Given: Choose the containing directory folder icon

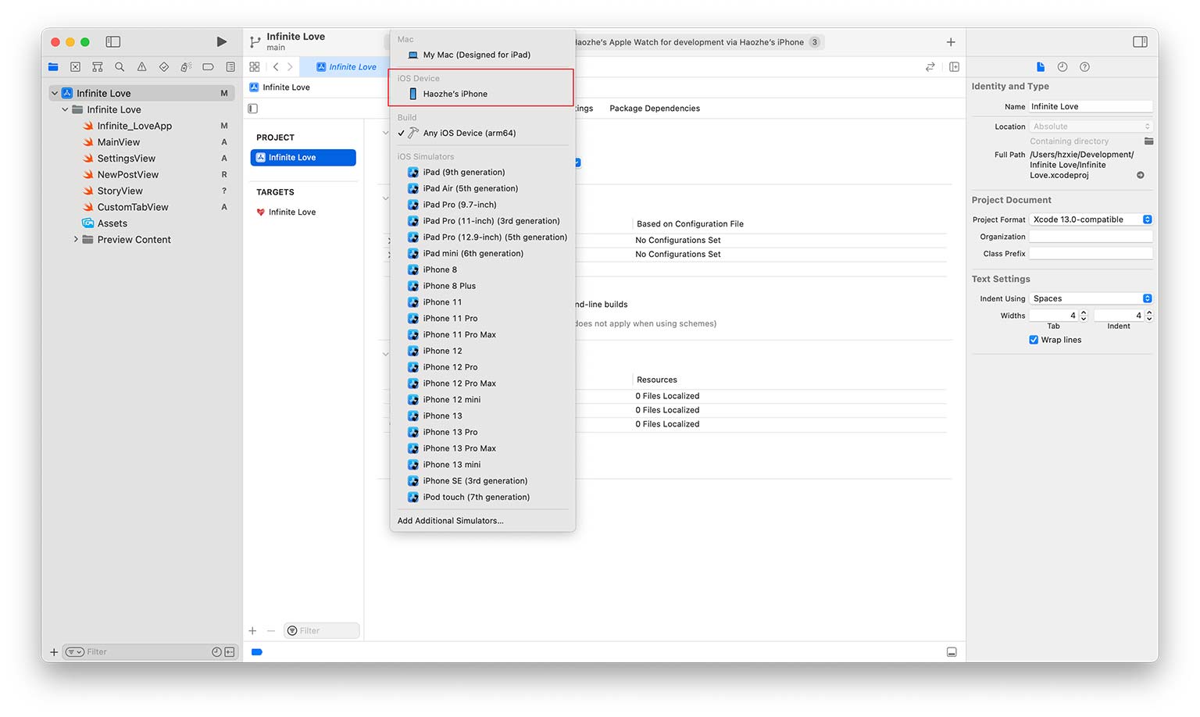Looking at the screenshot, I should [x=1148, y=141].
